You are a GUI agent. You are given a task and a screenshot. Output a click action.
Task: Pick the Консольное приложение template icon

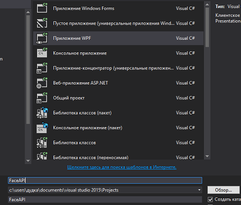pos(42,53)
